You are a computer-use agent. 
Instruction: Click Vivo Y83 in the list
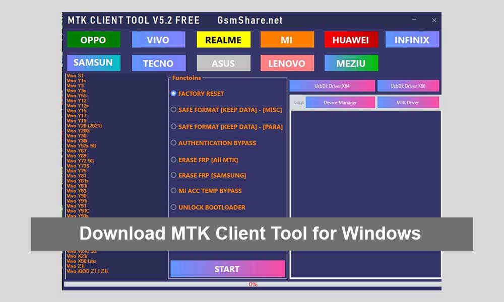[x=77, y=191]
